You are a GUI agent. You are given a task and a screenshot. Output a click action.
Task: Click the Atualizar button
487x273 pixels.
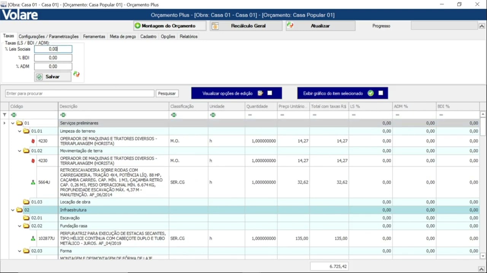(x=320, y=26)
